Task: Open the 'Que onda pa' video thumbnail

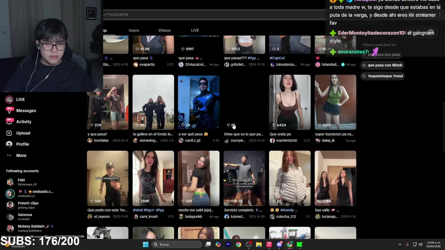Action: click(290, 102)
